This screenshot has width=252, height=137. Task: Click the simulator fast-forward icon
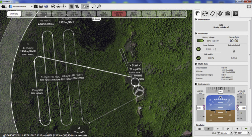click(x=218, y=128)
